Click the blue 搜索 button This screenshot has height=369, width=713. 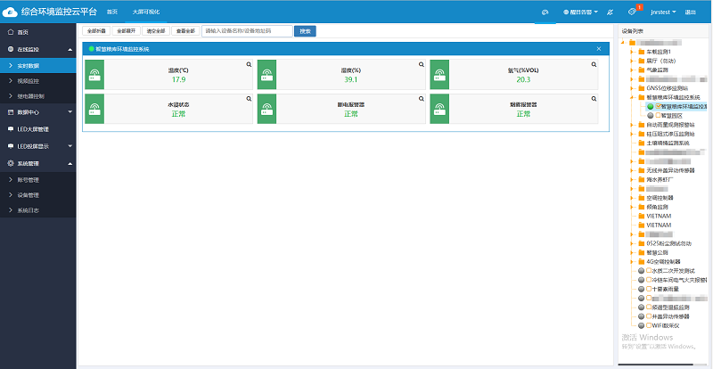coord(305,31)
